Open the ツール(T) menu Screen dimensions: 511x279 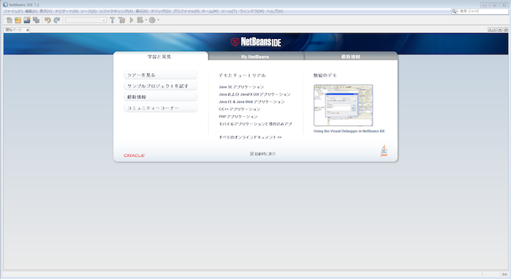[x=229, y=11]
